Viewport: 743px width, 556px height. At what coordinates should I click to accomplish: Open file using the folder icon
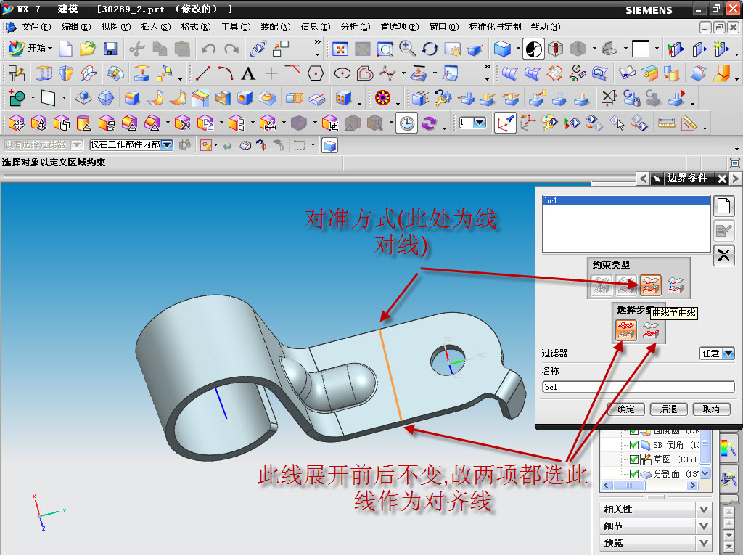pos(88,49)
